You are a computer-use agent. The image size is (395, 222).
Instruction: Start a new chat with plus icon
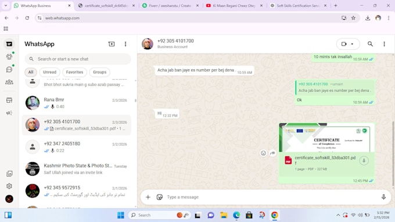pyautogui.click(x=112, y=44)
